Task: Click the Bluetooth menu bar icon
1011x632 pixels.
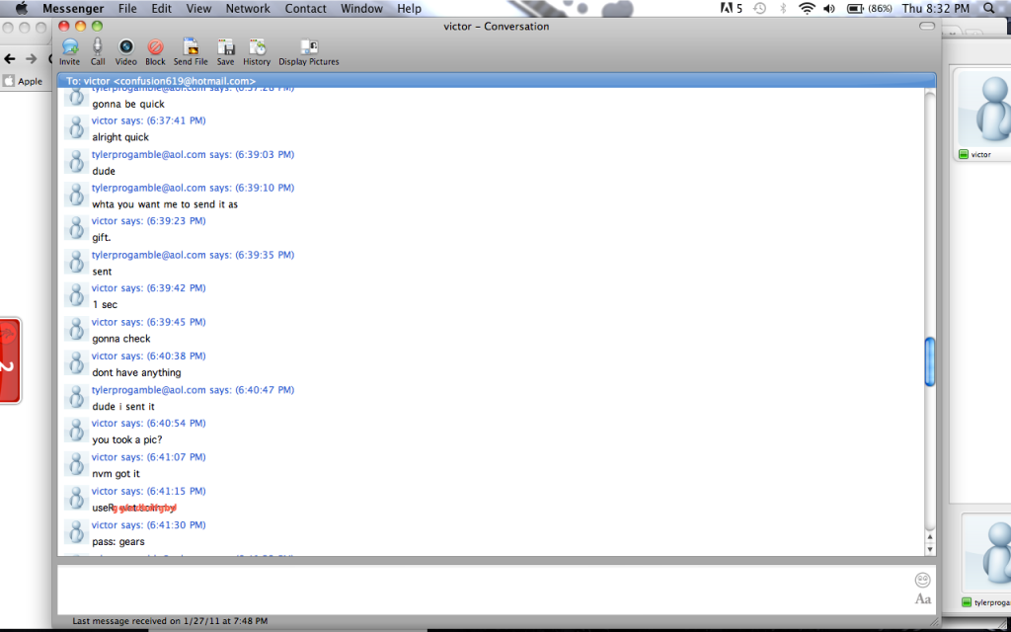Action: 783,8
